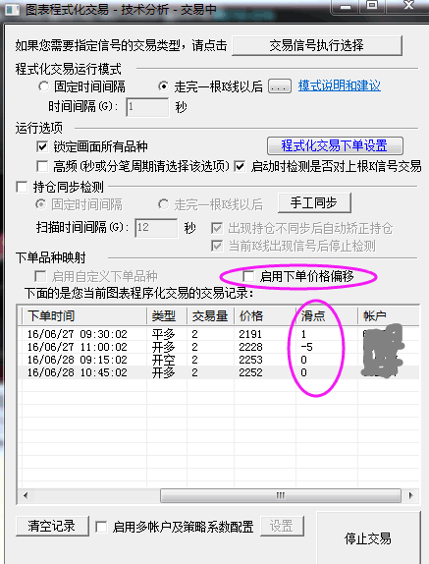This screenshot has width=429, height=564.
Task: Select 走完一根K线以后 run mode radio
Action: click(x=164, y=86)
